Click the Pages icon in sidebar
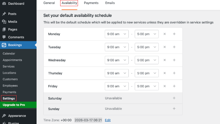Viewport: 220px width, 124px height. 4,29
